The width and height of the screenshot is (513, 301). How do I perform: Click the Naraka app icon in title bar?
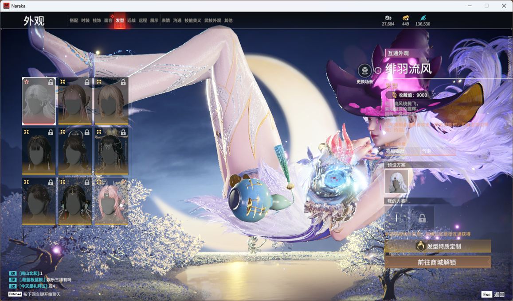6,6
